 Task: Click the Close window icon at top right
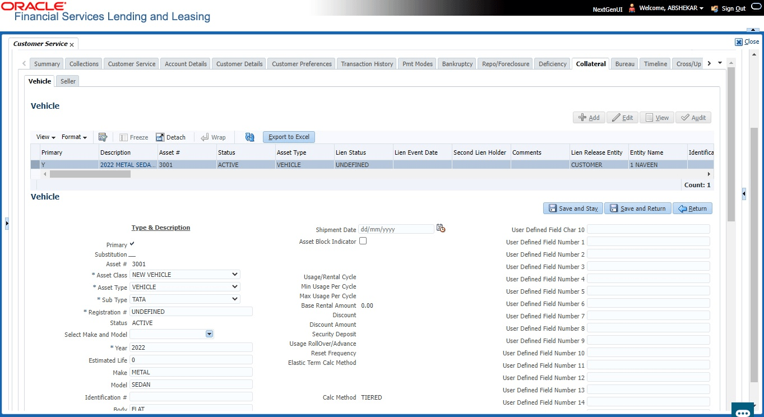[x=739, y=41]
